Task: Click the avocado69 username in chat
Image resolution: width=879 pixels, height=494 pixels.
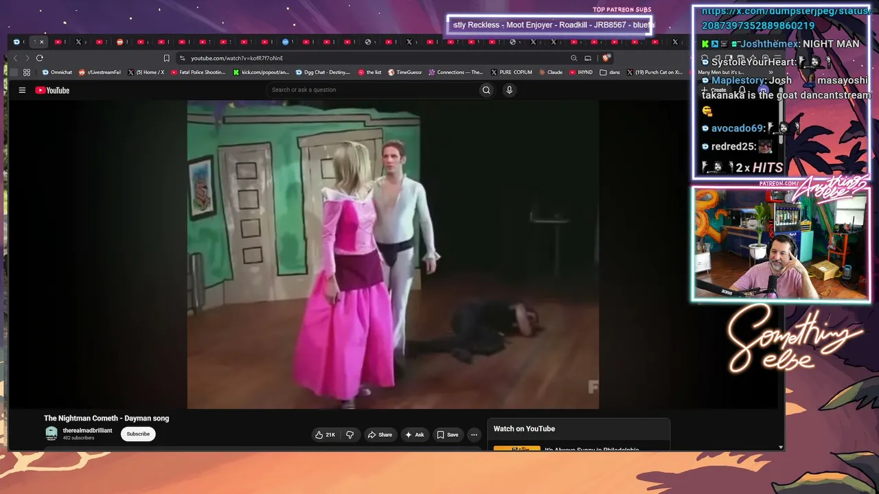Action: coord(738,128)
